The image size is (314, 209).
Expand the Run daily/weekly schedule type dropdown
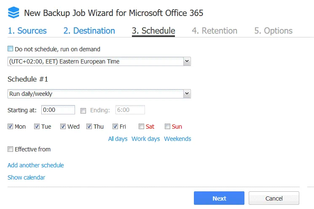(x=99, y=94)
